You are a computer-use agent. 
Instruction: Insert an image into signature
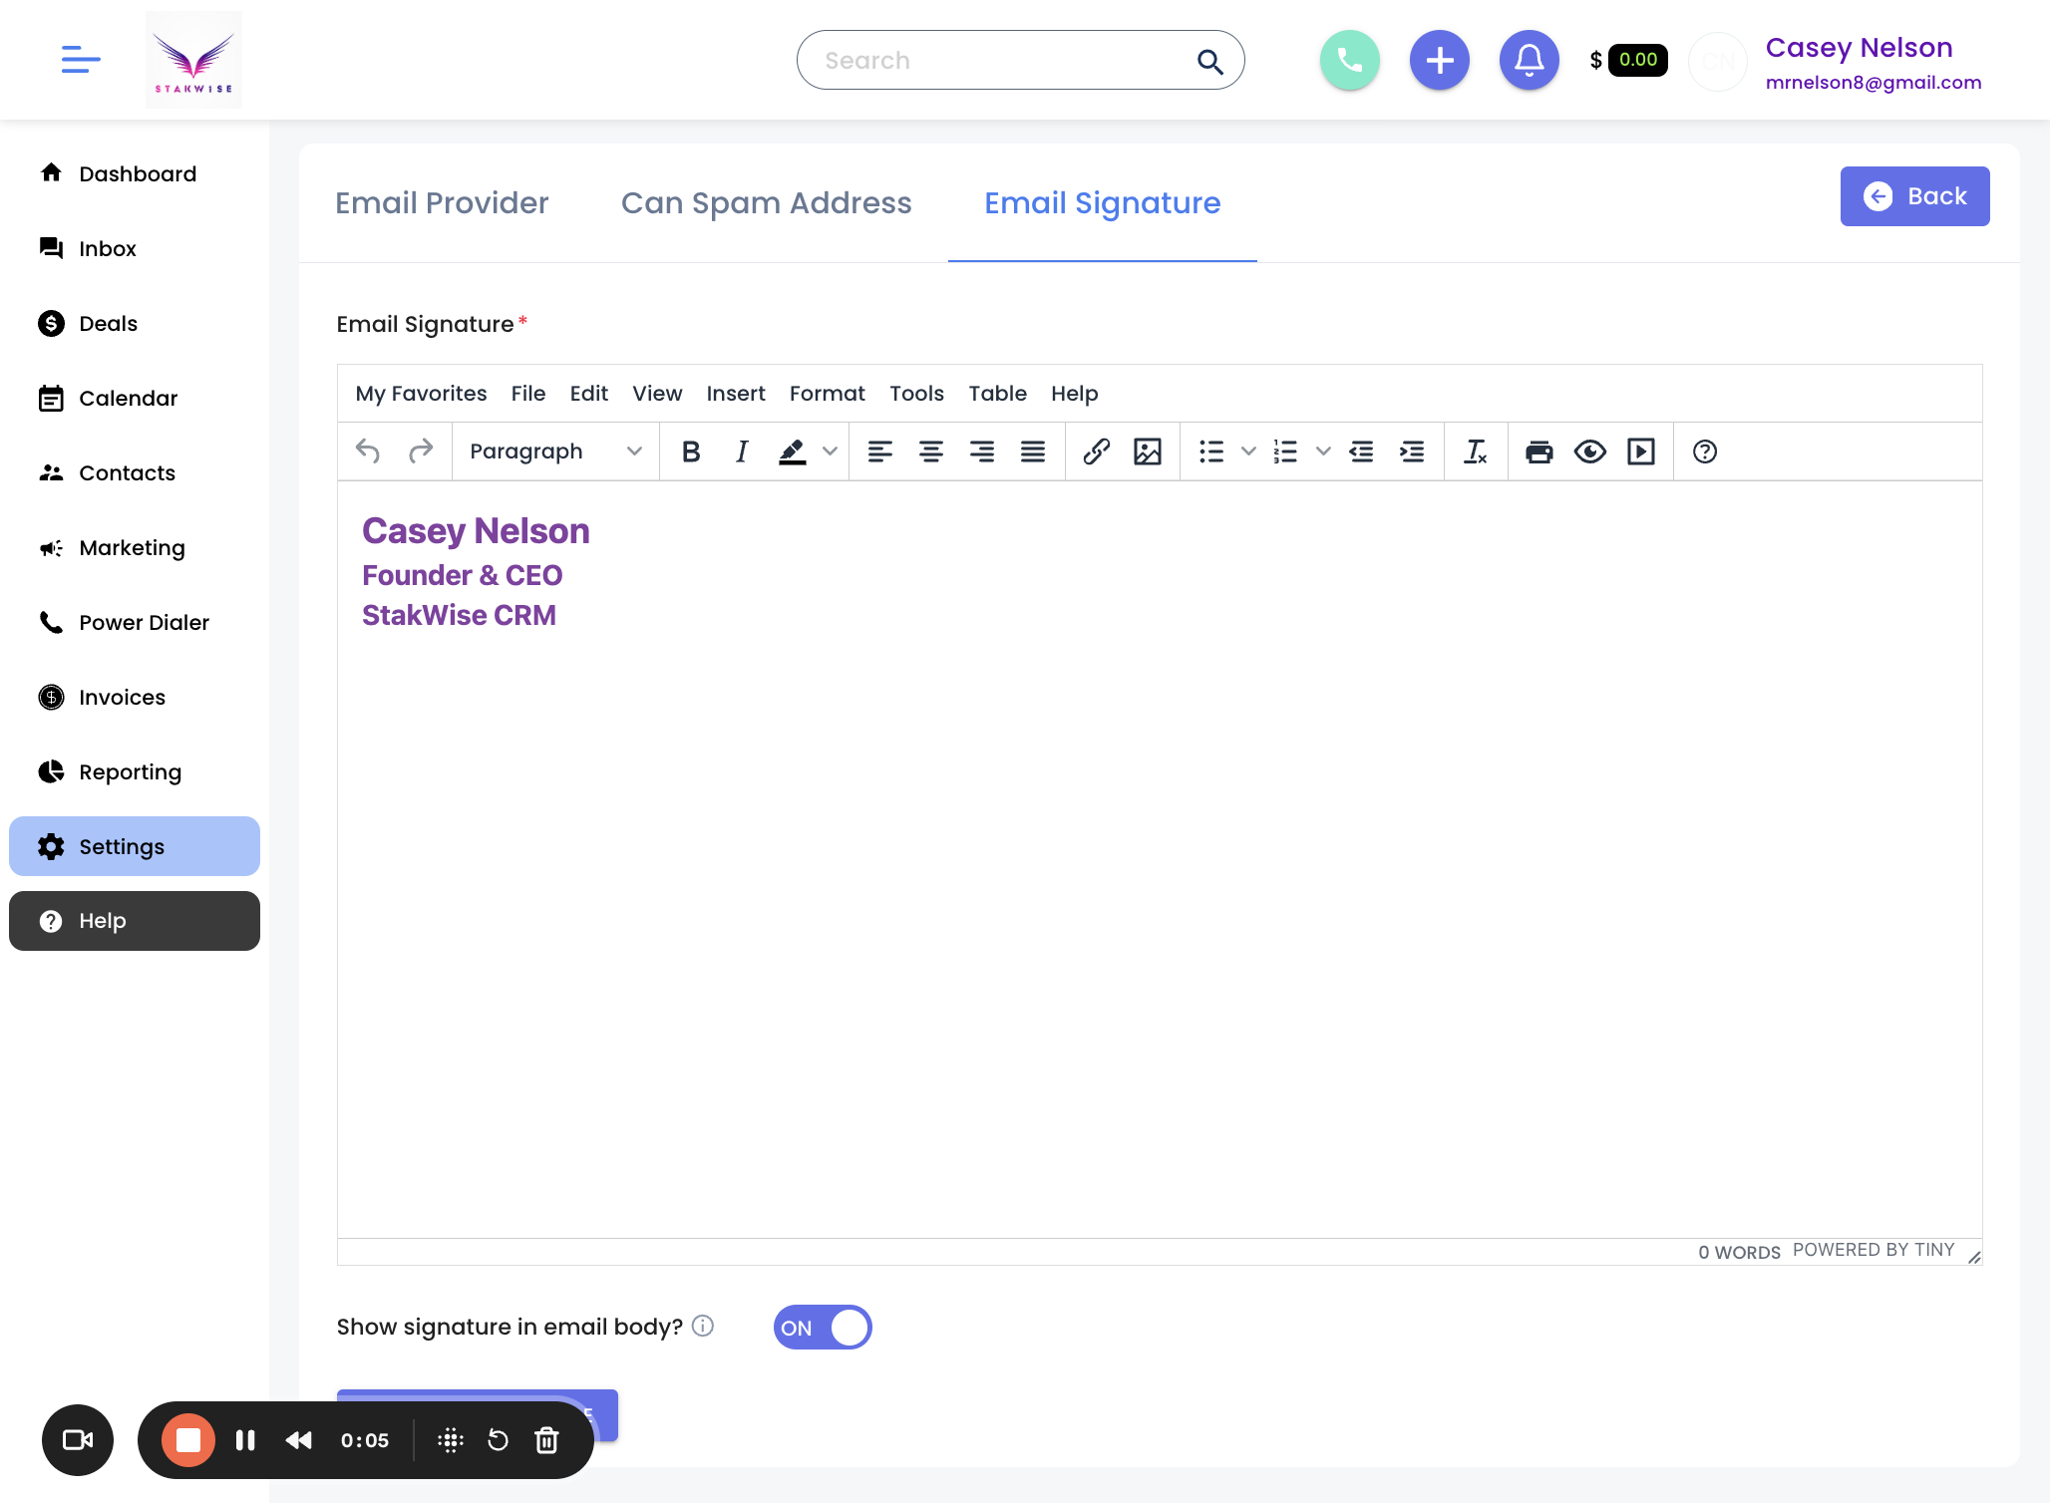point(1148,451)
